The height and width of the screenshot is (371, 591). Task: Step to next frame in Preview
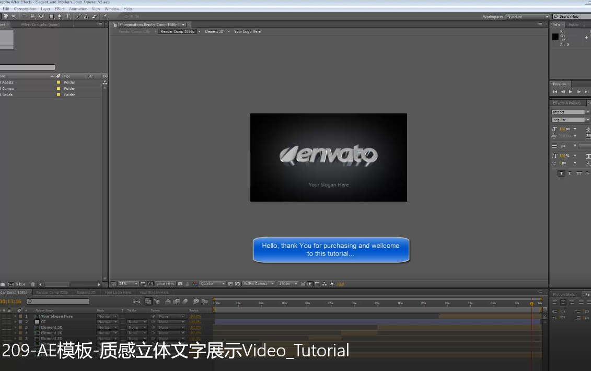[x=578, y=91]
